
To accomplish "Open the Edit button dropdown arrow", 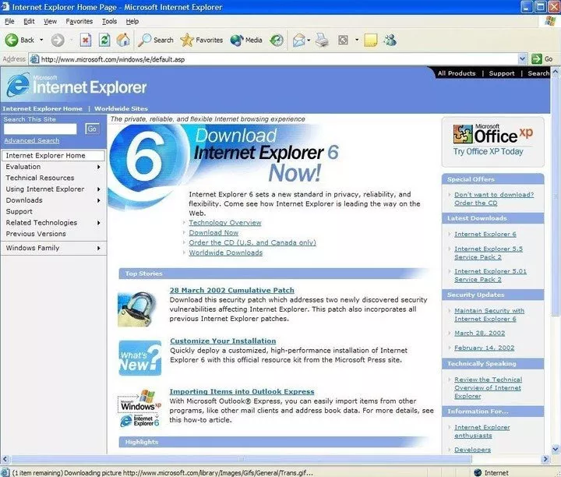I will (356, 40).
